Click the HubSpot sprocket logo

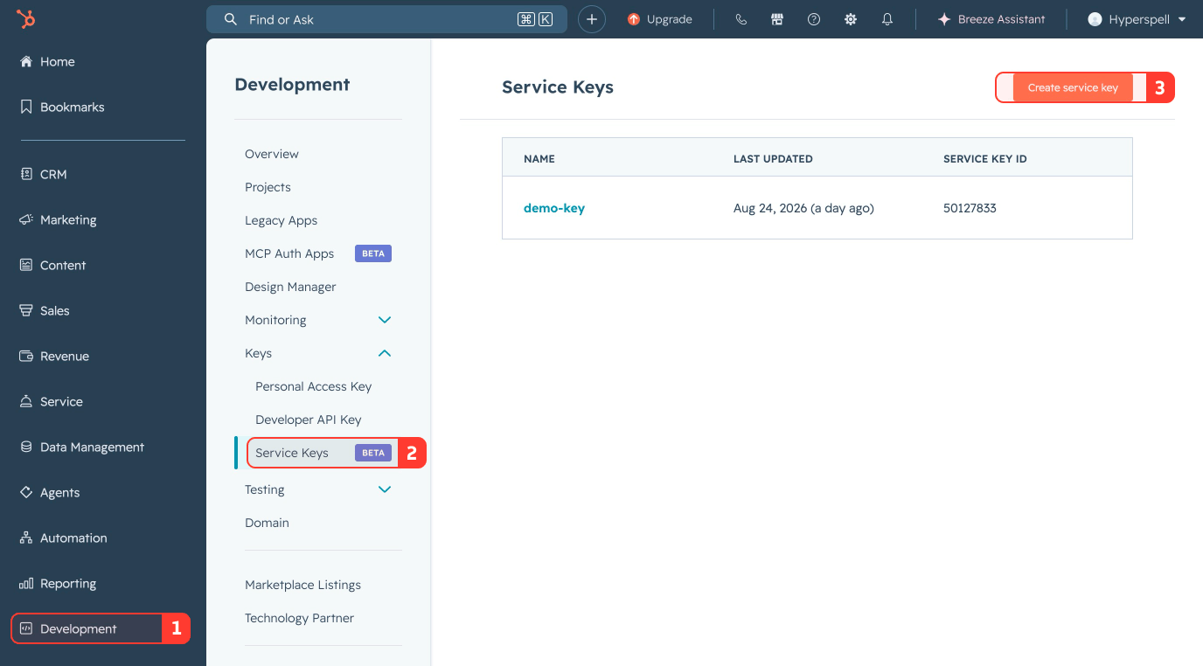[x=25, y=19]
